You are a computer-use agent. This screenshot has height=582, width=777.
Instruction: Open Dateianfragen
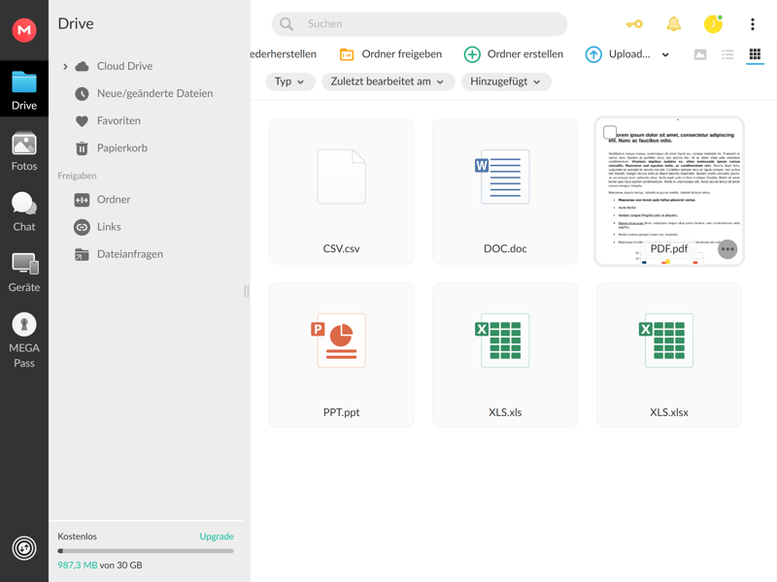coord(130,254)
